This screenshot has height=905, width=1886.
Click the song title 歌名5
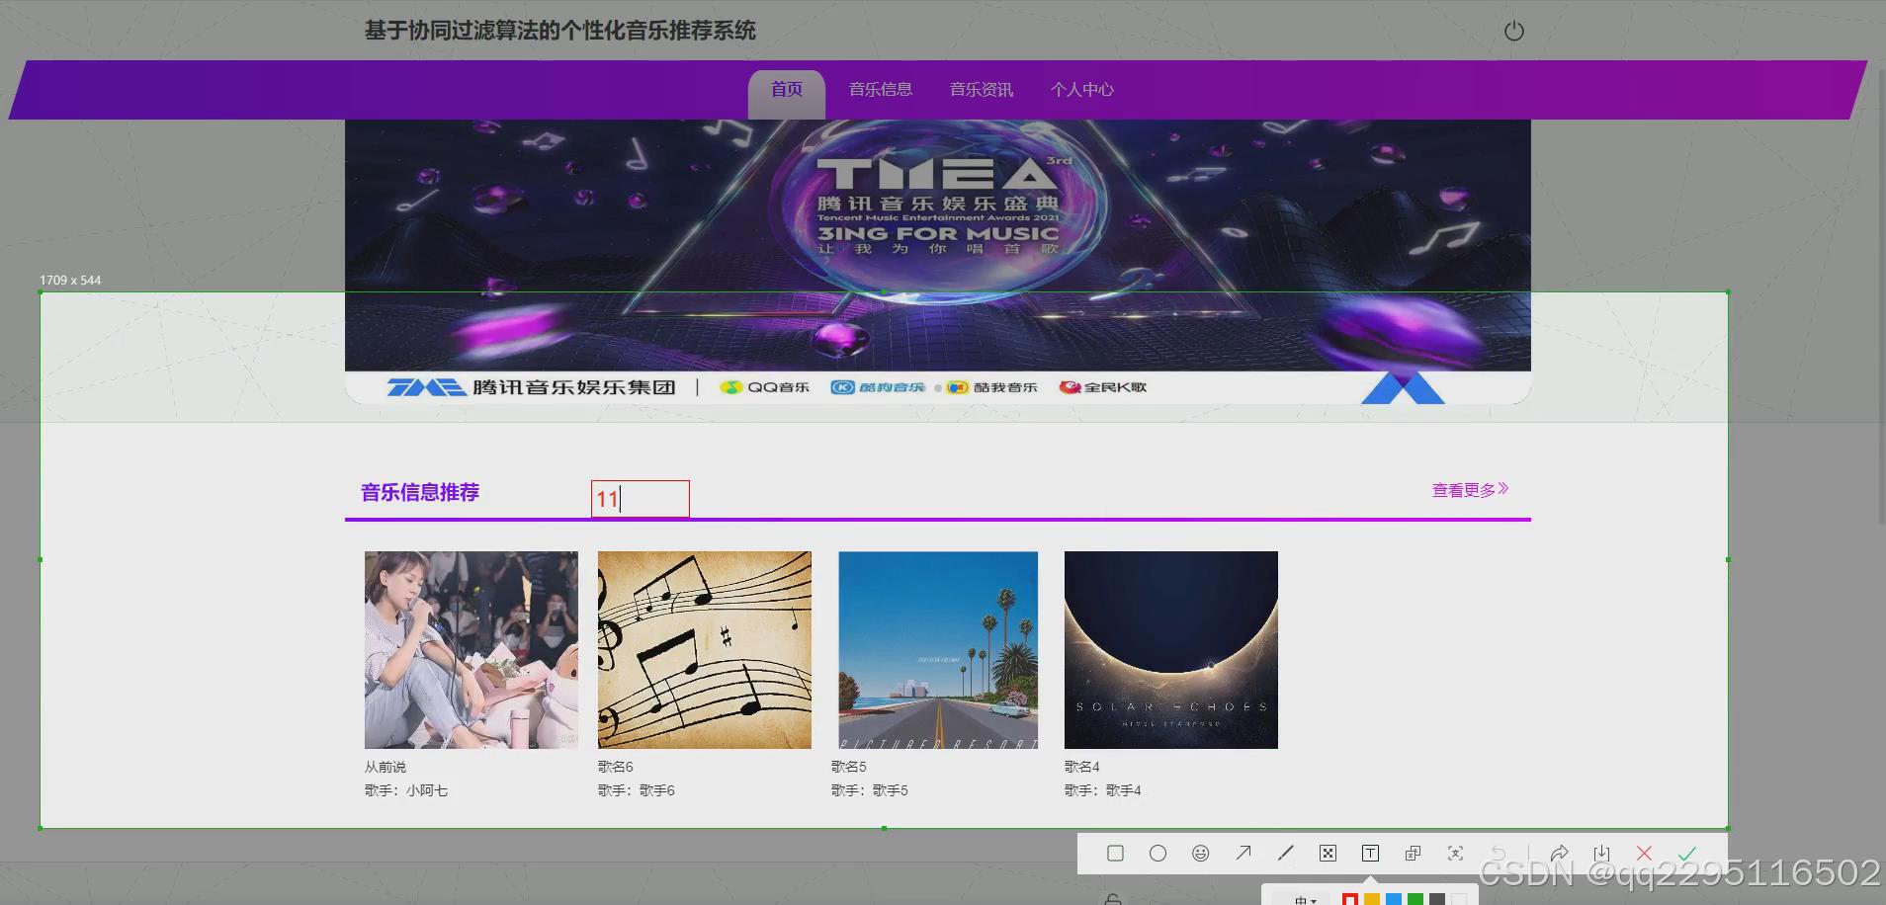pyautogui.click(x=849, y=767)
